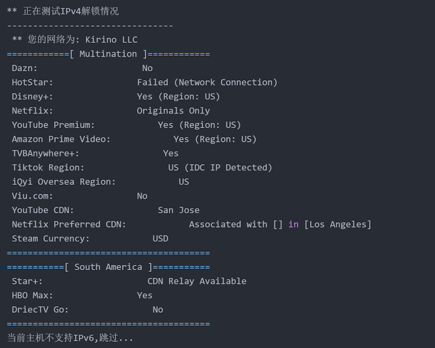
Task: Click the DriecTV Go label
Action: (x=40, y=310)
